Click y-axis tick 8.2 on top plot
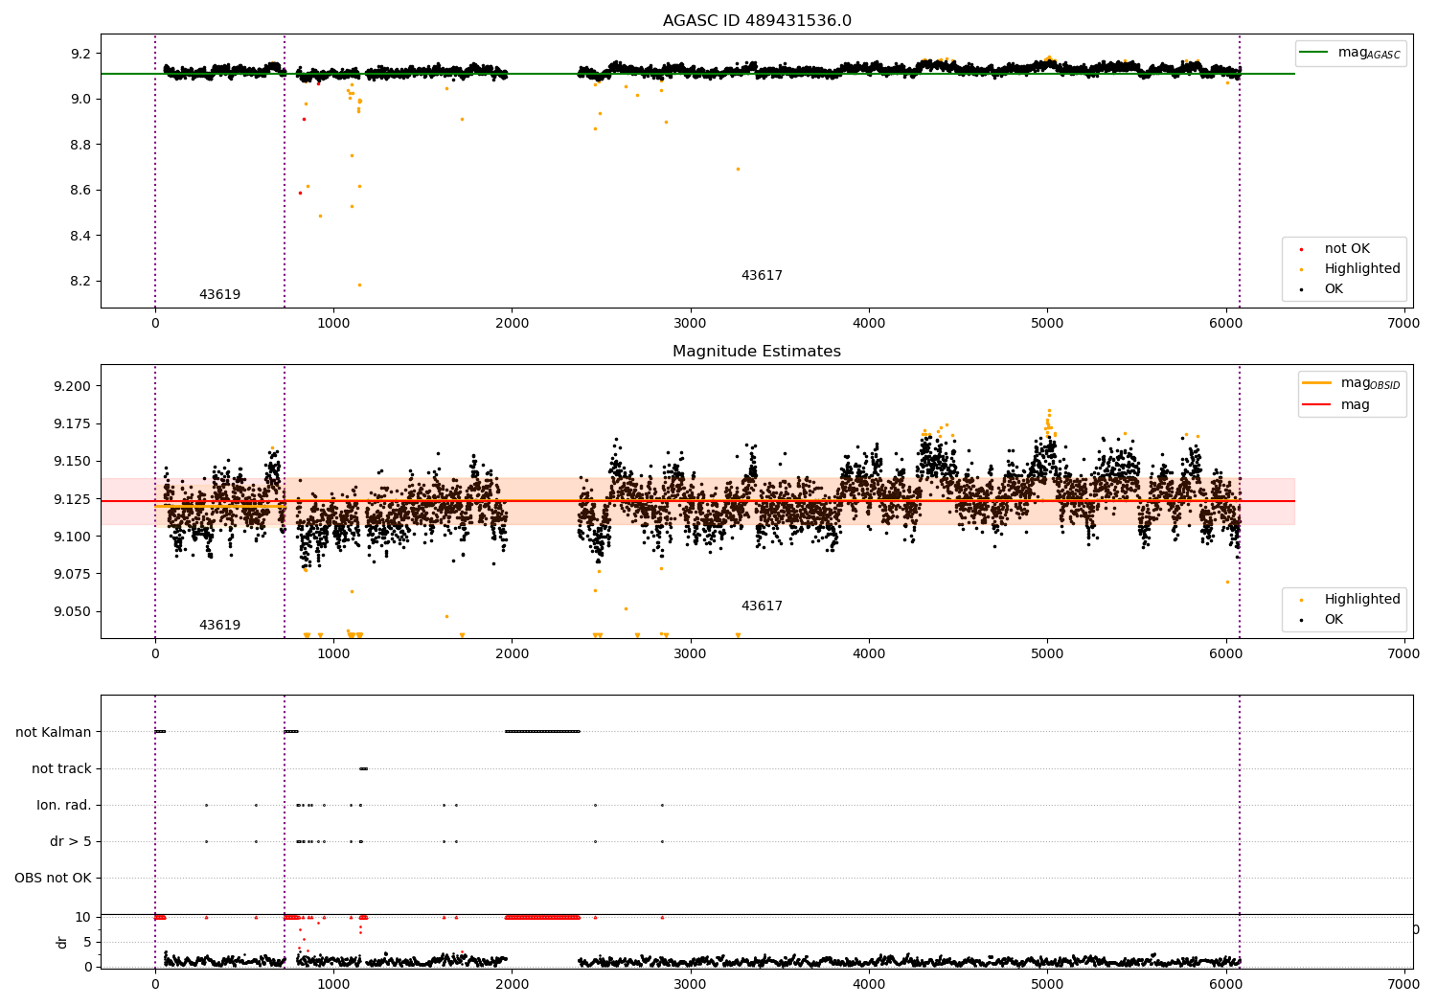The height and width of the screenshot is (1006, 1437). click(x=80, y=282)
